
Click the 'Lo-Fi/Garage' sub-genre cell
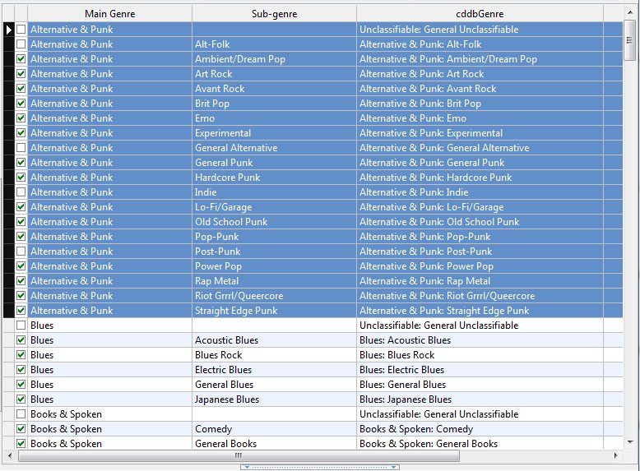pyautogui.click(x=274, y=207)
